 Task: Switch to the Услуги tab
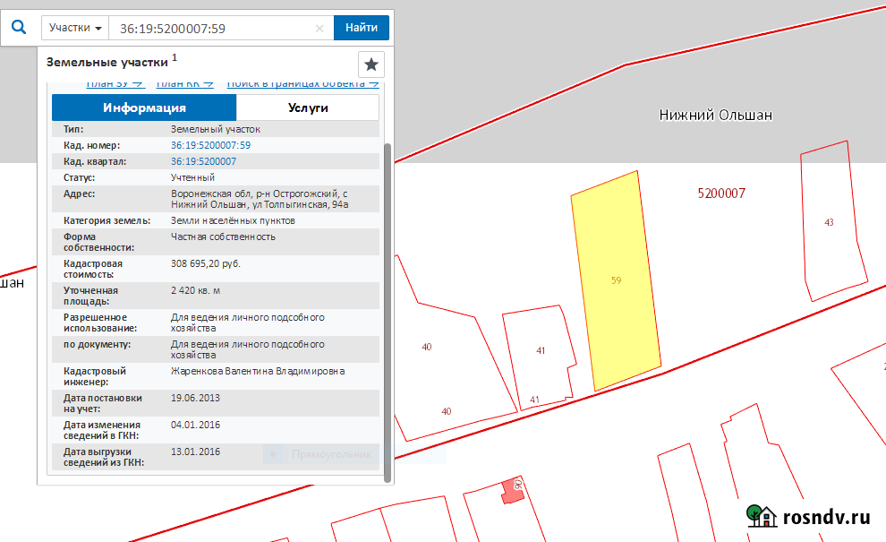(308, 107)
